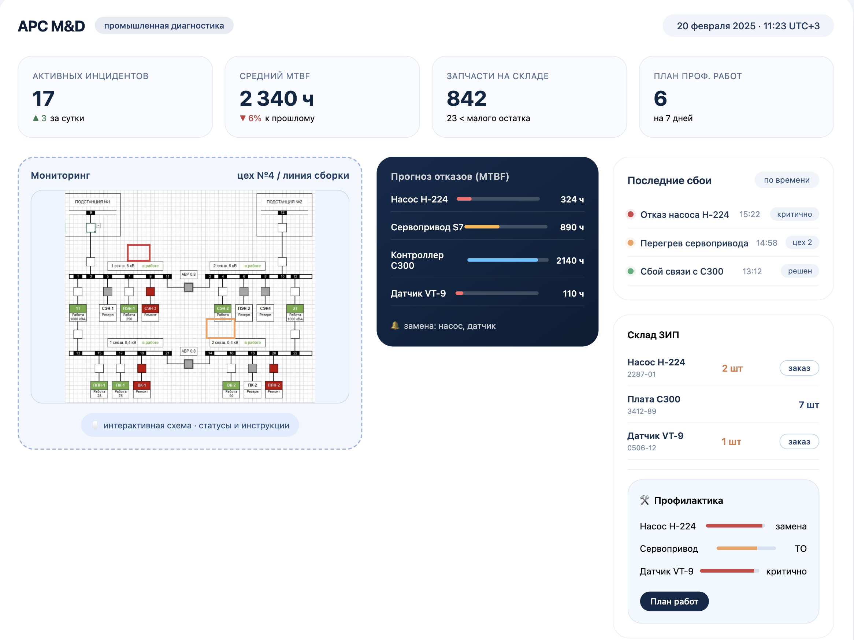Click green status dot beside Сбой связи с С300
The image size is (854, 640).
coord(631,271)
